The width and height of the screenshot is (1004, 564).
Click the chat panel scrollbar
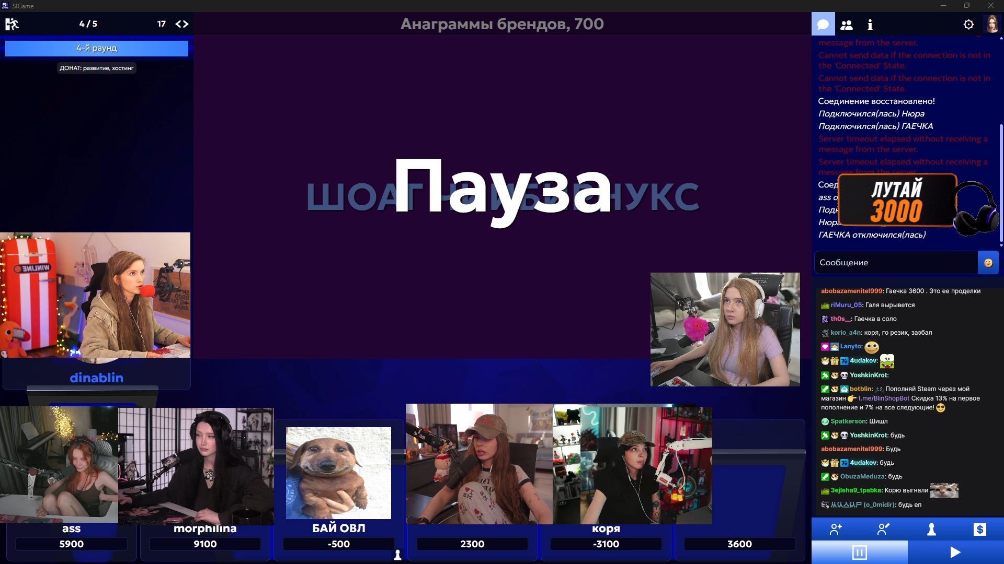[1001, 183]
